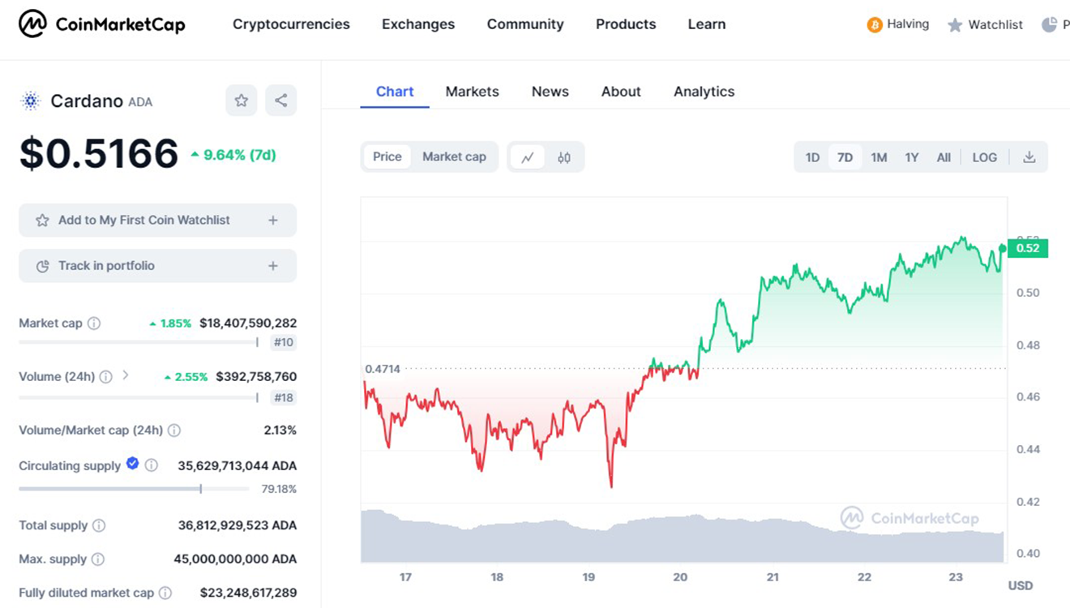Switch to candlestick chart view icon

[564, 157]
